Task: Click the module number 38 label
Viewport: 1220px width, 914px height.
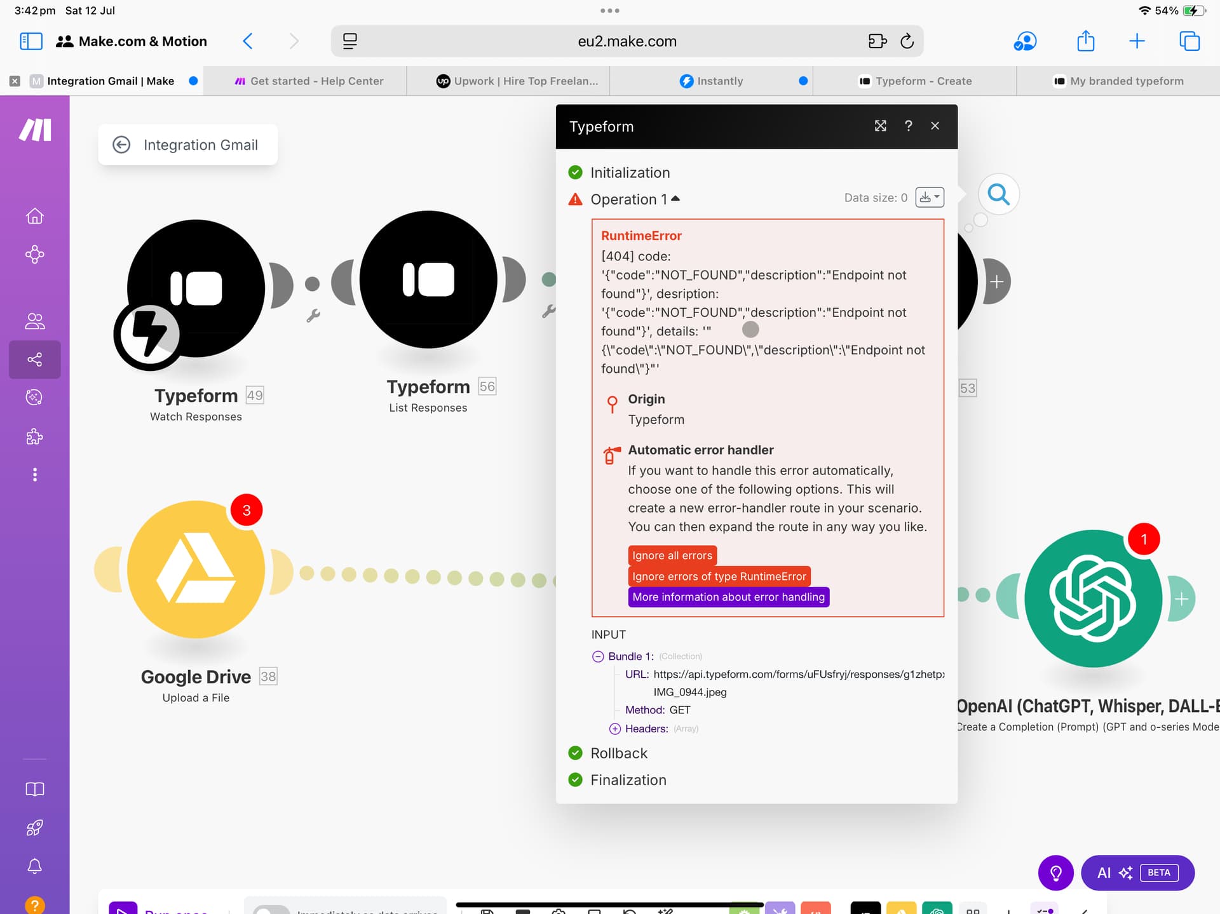Action: pos(268,676)
